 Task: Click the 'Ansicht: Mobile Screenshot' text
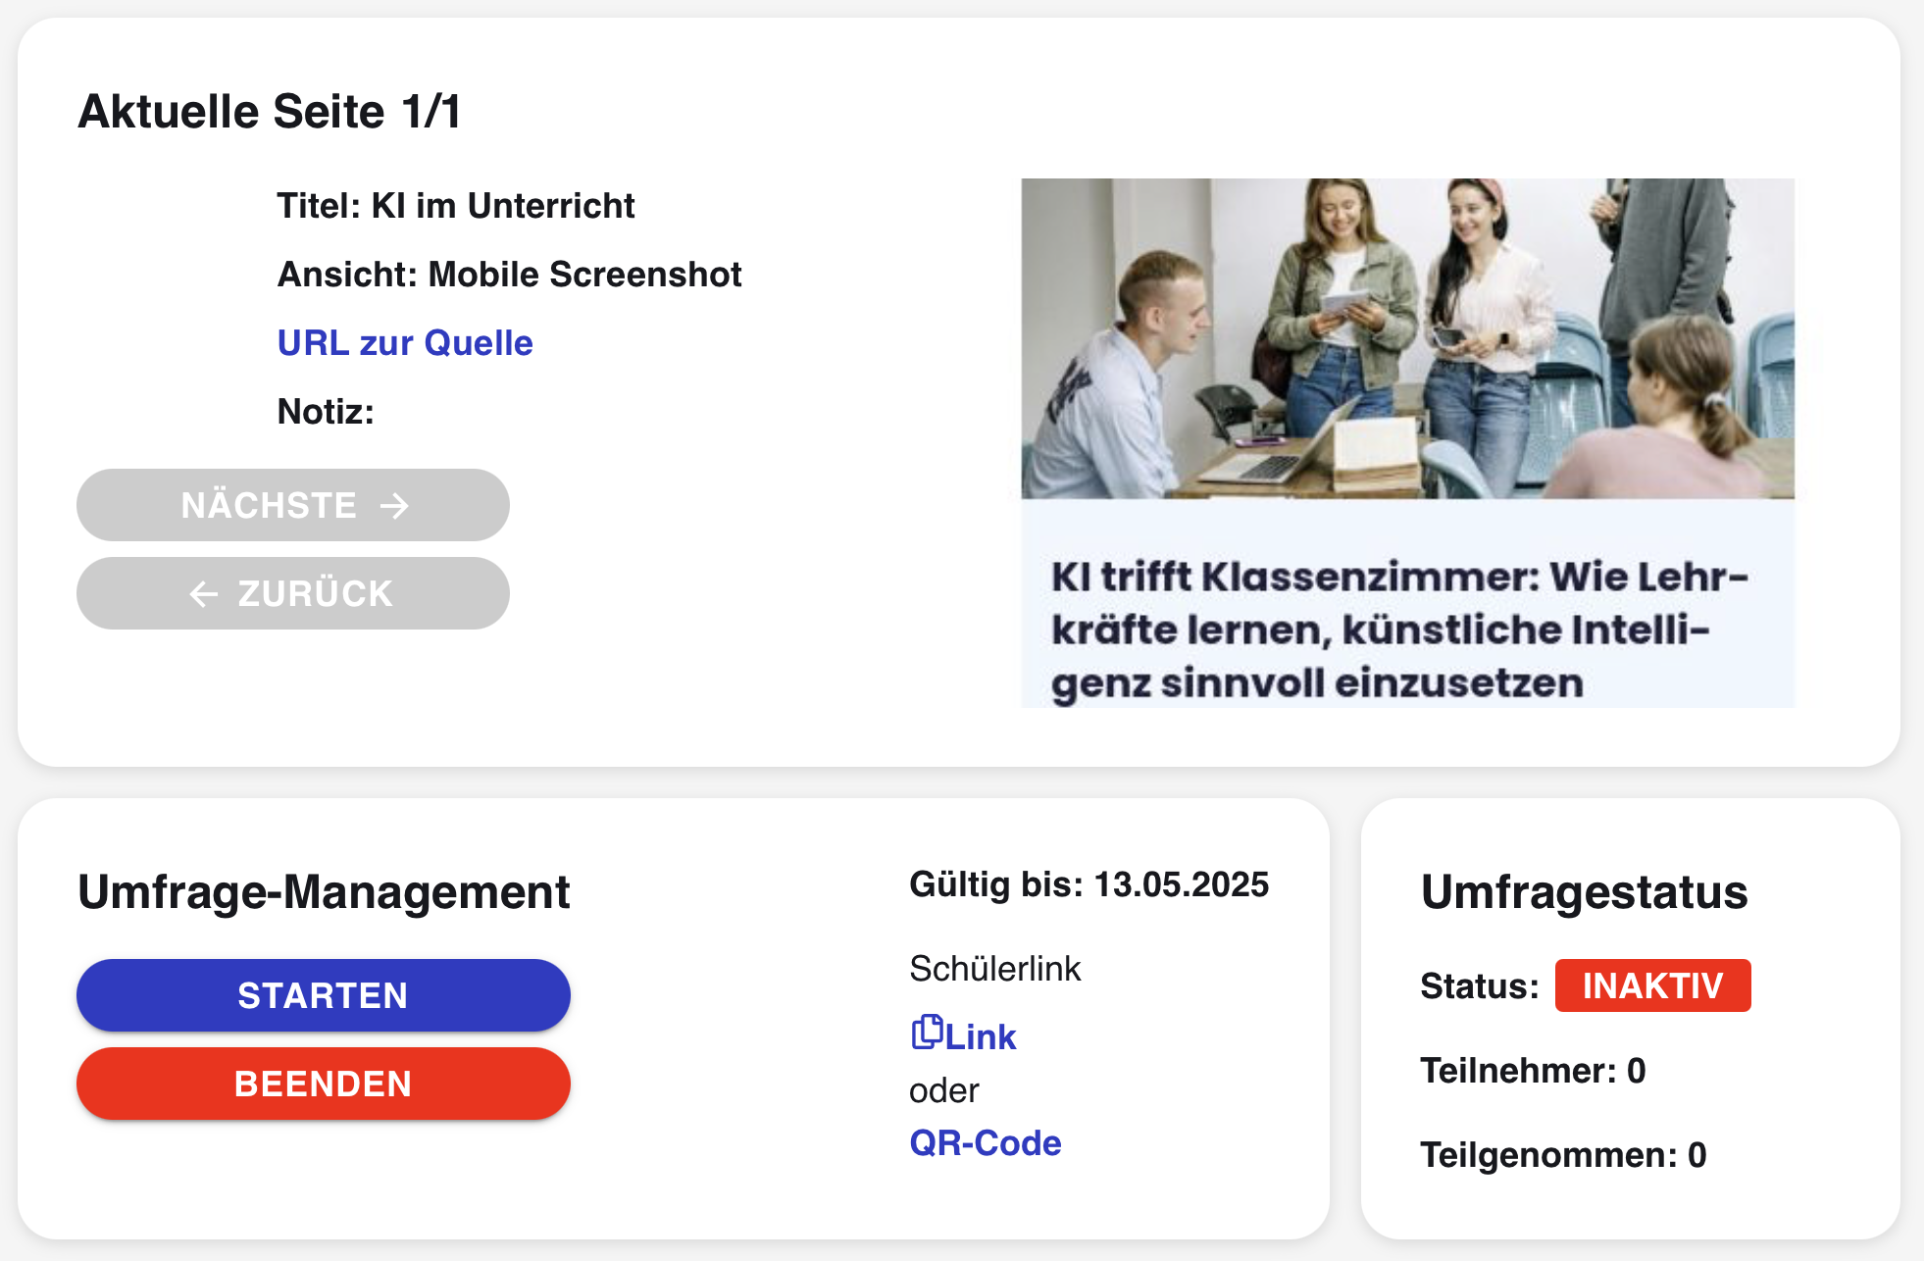(510, 275)
